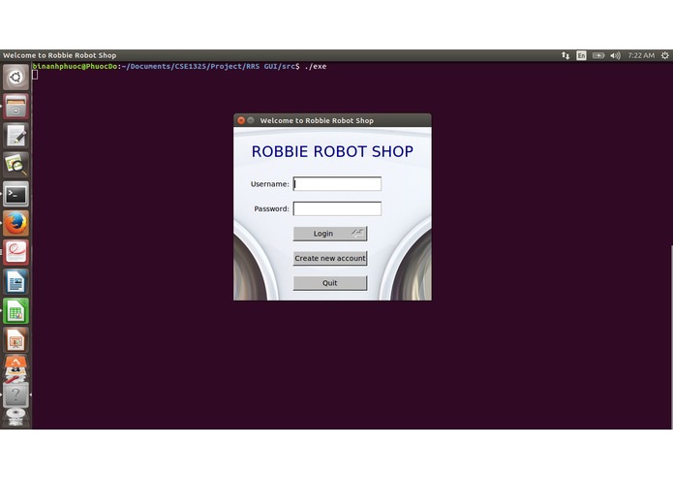
Task: Open the image viewer dock icon
Action: coord(15,165)
